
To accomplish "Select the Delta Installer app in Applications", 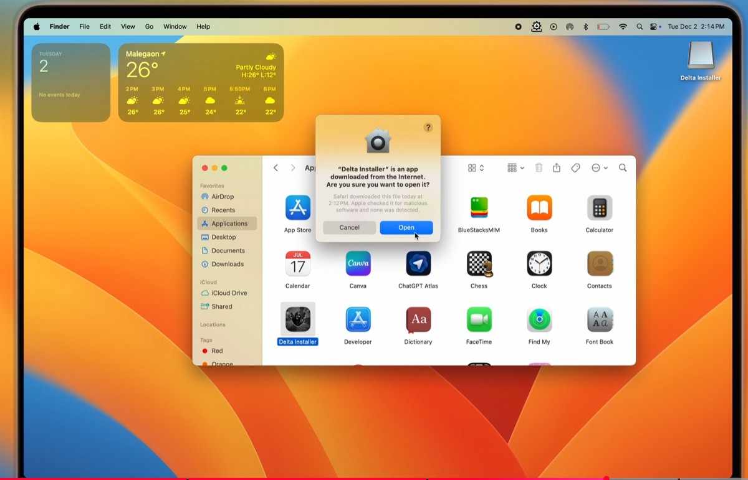I will (297, 320).
